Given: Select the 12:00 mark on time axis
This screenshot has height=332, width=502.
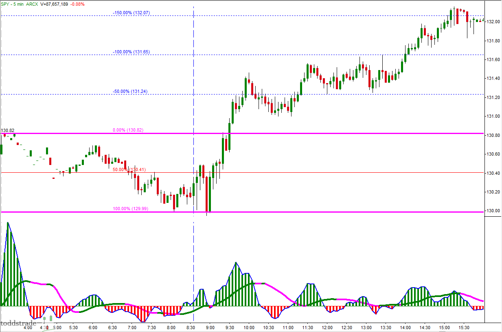Looking at the screenshot, I should [x=327, y=327].
